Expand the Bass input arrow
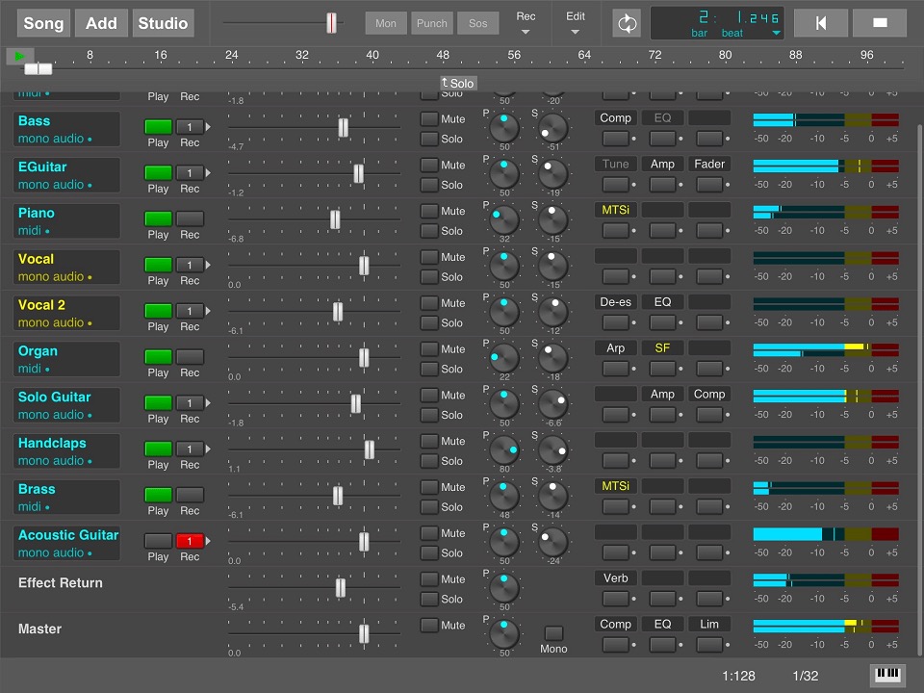 [x=208, y=127]
